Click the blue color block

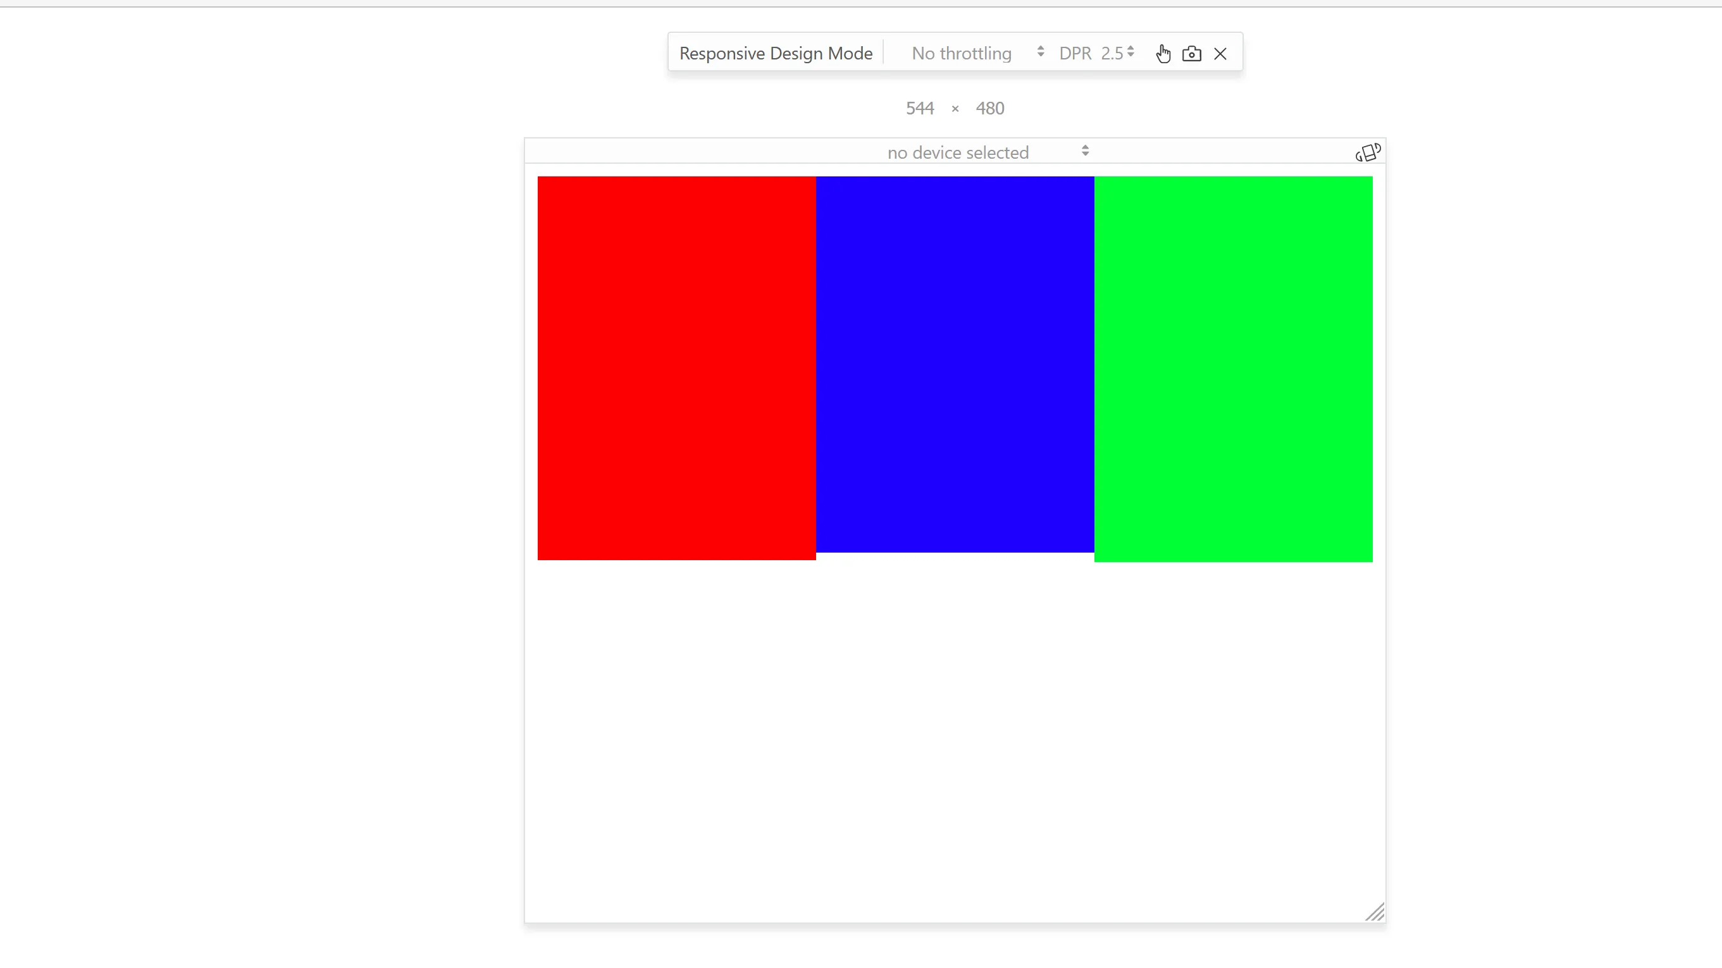955,364
